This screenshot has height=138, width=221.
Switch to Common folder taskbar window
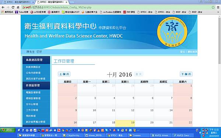coord(139,135)
